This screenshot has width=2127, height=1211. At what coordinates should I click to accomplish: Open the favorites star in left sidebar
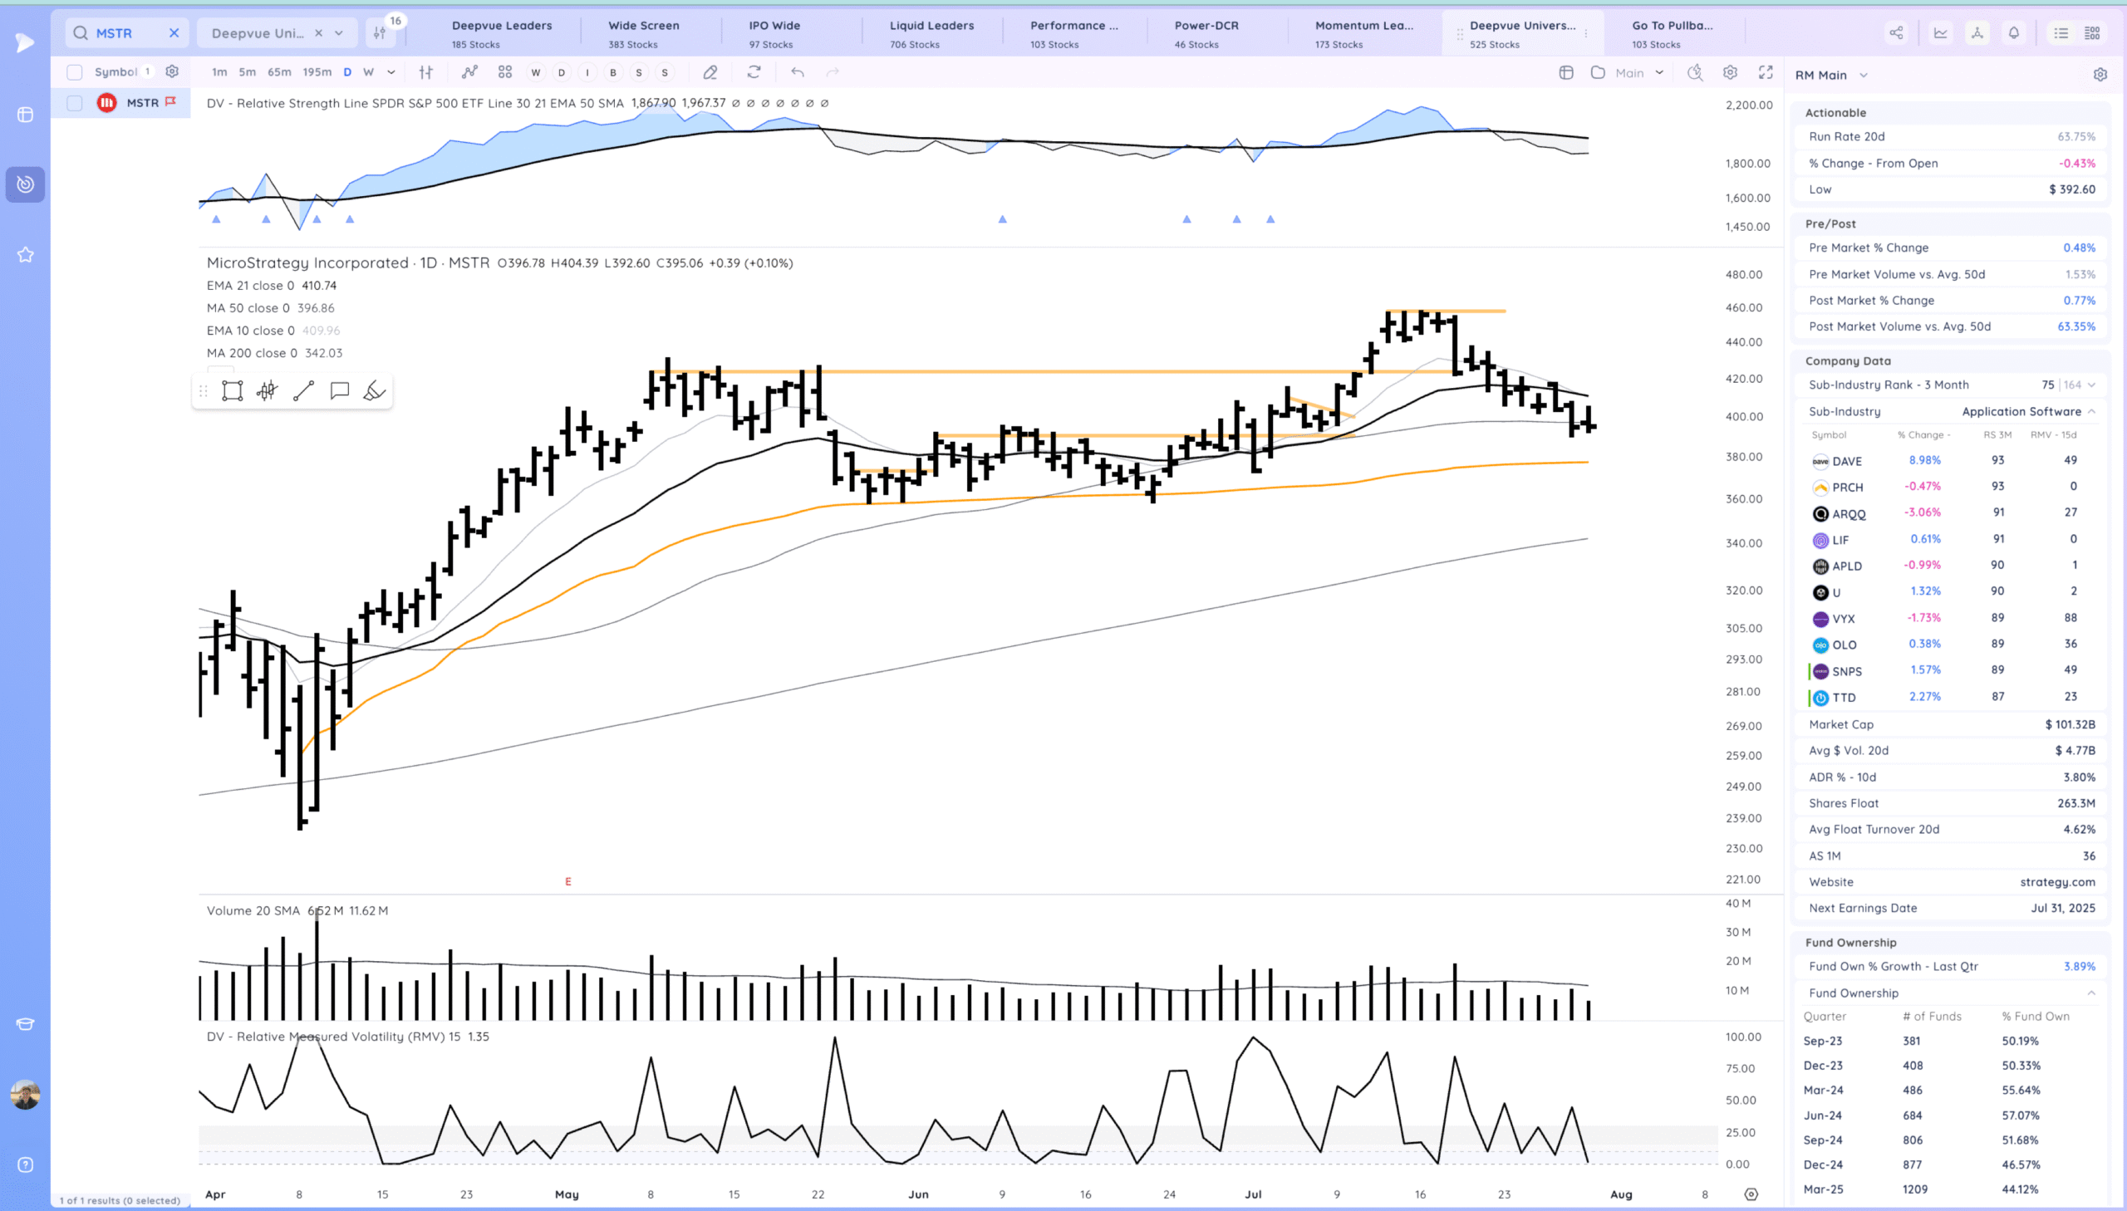[25, 254]
